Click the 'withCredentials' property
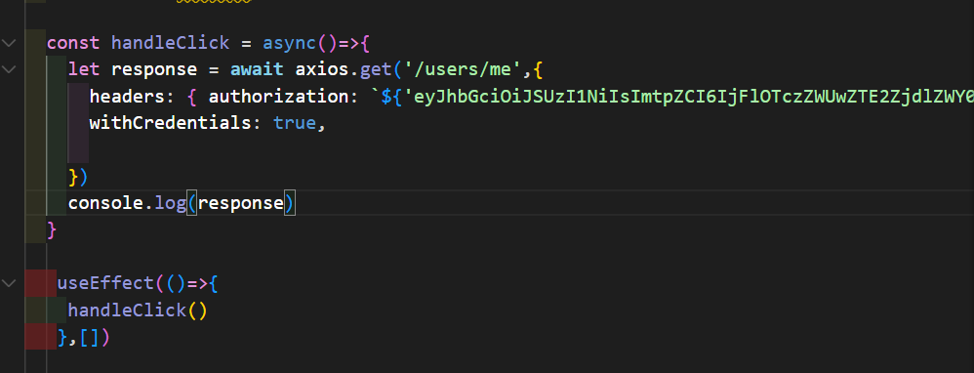The height and width of the screenshot is (373, 974). coord(170,123)
